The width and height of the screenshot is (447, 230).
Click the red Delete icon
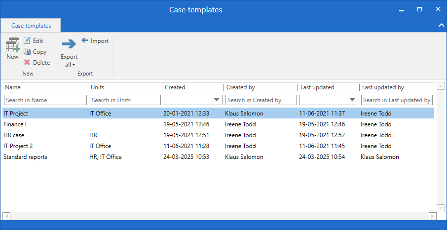[27, 63]
